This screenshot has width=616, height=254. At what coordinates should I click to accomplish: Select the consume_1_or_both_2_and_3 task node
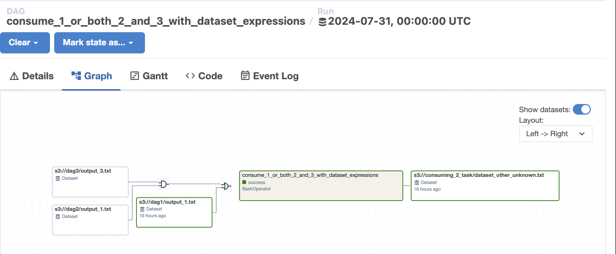(x=321, y=185)
